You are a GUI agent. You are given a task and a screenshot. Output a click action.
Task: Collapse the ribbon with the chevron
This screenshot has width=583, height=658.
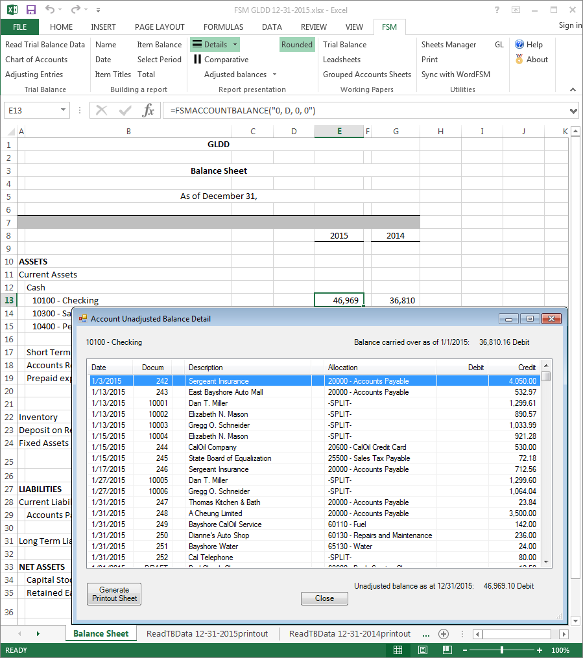point(573,89)
